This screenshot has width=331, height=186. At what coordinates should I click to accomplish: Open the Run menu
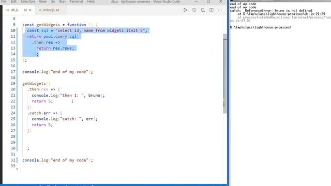[x=62, y=2]
